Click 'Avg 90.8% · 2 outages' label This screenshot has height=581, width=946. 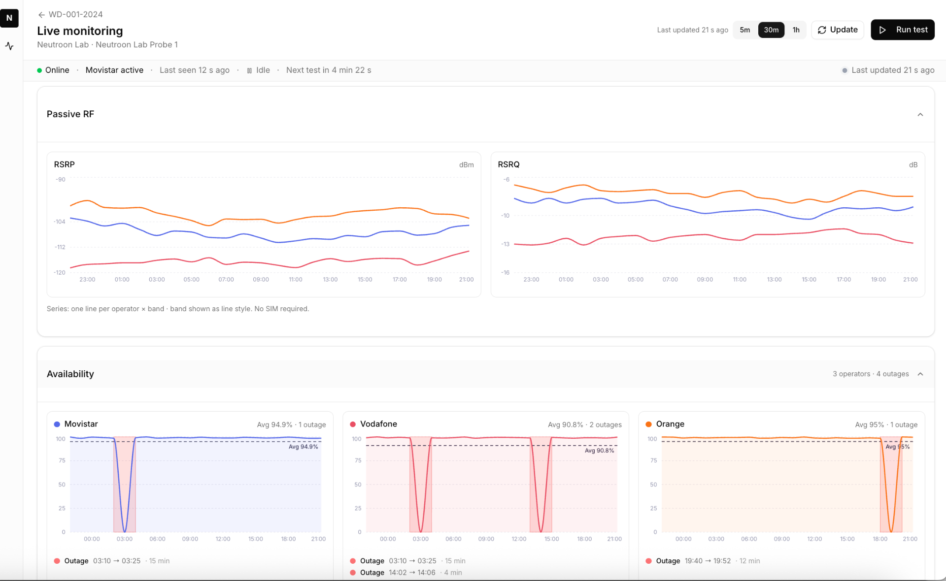[585, 425]
